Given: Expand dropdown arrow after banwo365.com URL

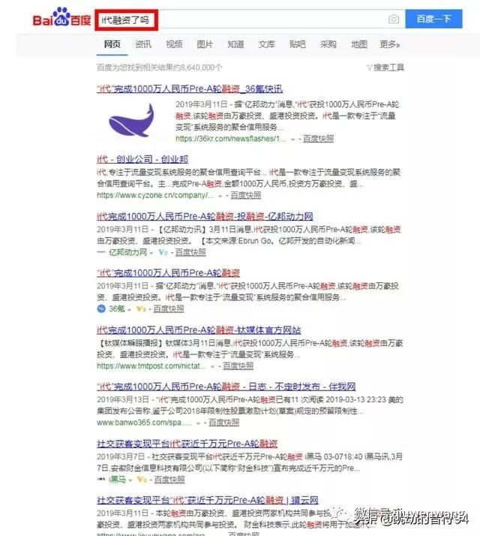Looking at the screenshot, I should pos(198,423).
